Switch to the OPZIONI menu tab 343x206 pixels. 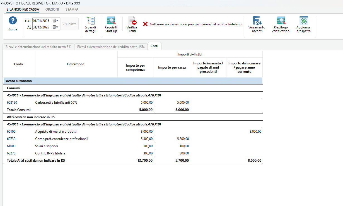[x=52, y=9]
